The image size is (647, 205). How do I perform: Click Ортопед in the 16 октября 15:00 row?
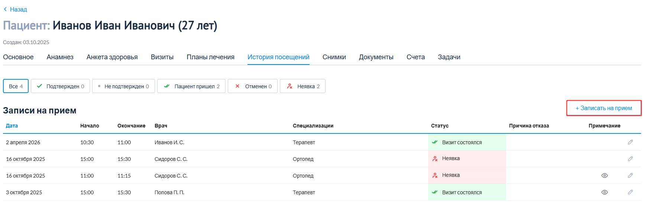[303, 159]
